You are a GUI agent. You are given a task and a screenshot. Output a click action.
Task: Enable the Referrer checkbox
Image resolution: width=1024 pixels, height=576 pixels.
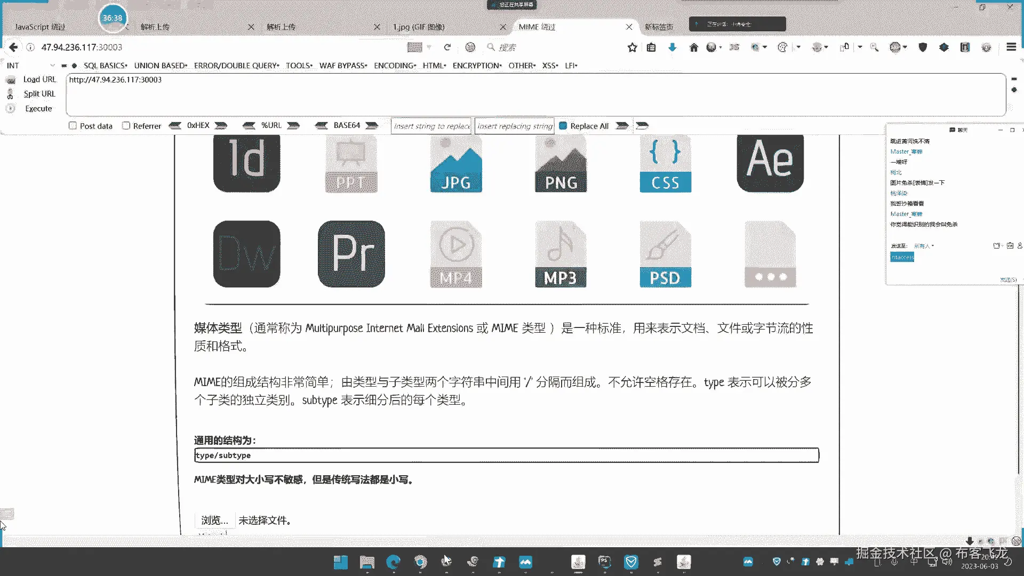point(126,126)
